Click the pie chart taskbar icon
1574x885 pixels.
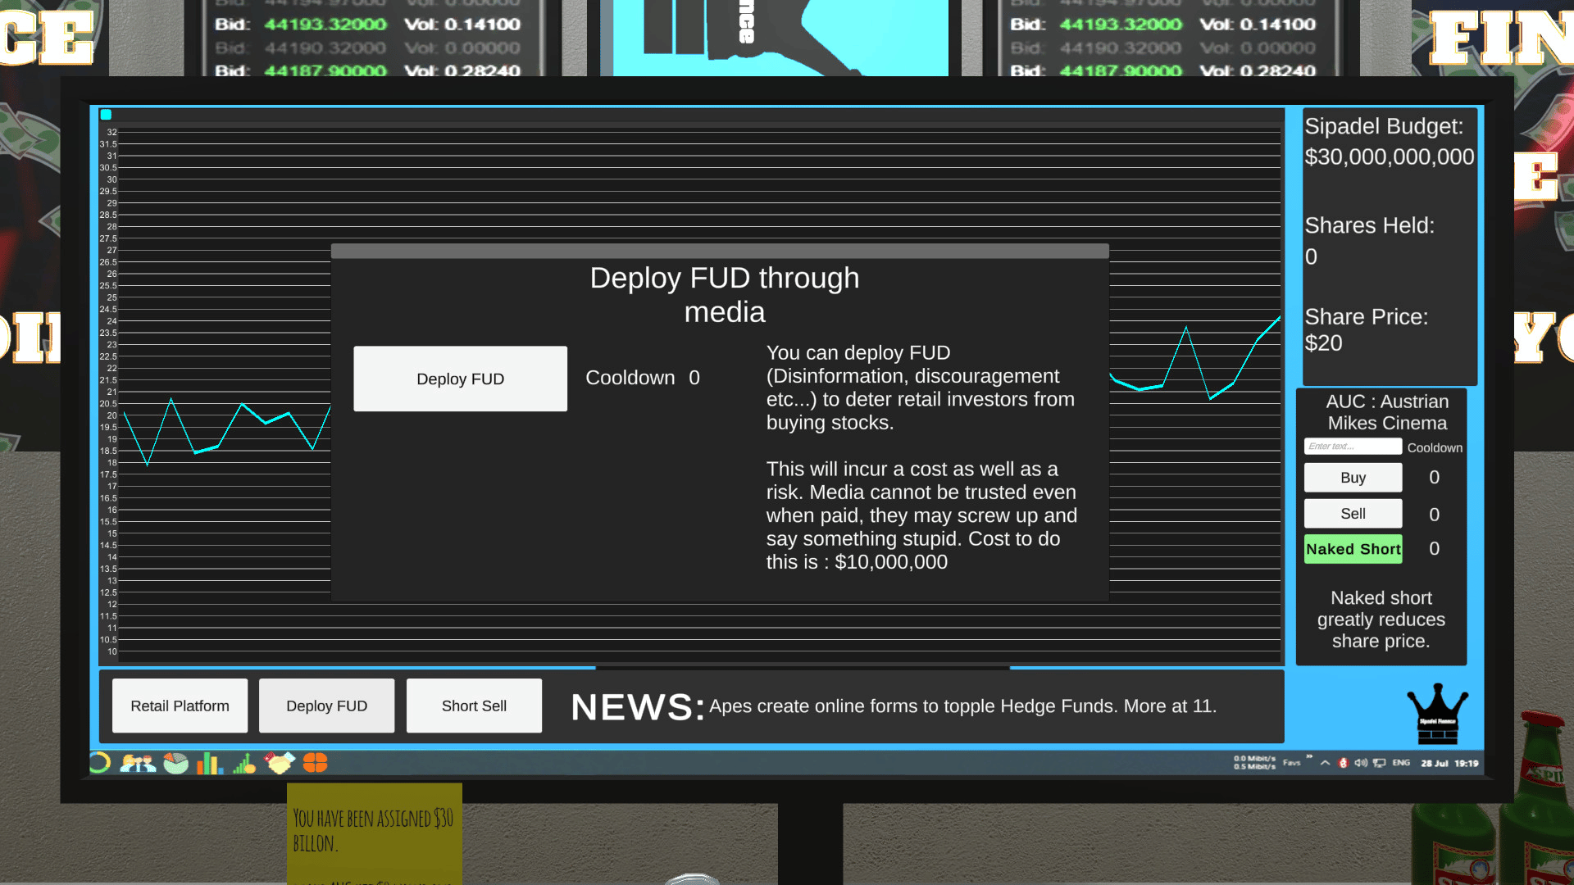click(x=175, y=763)
